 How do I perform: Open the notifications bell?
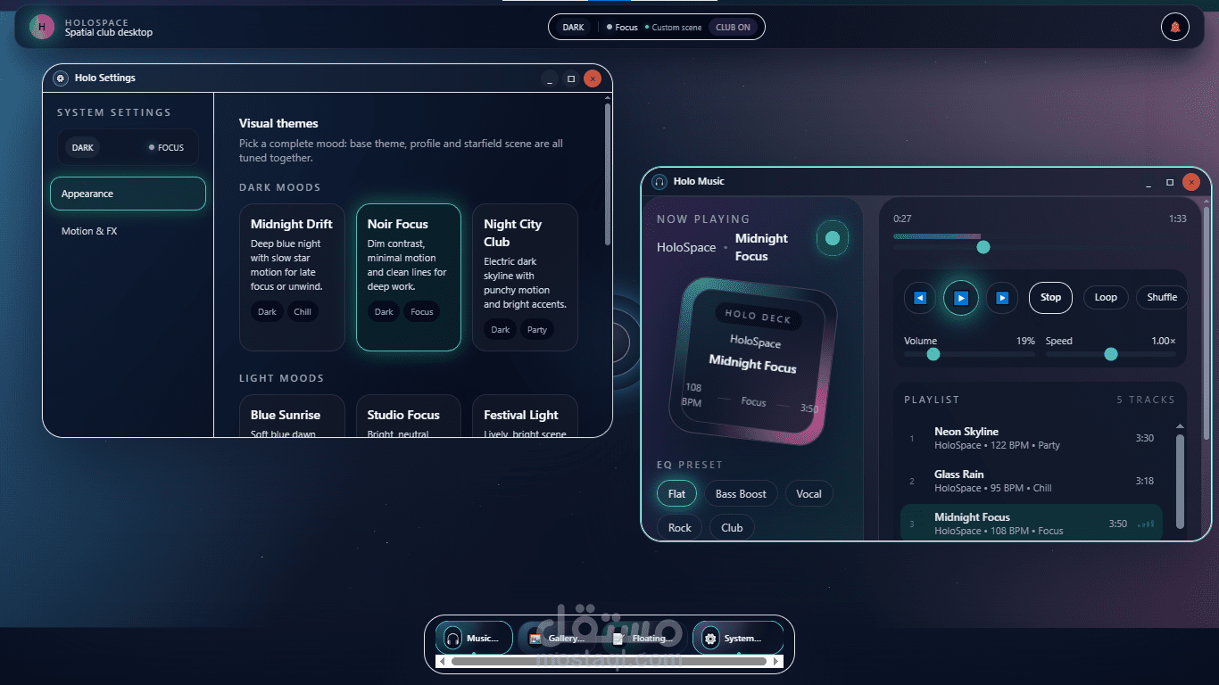click(1175, 27)
